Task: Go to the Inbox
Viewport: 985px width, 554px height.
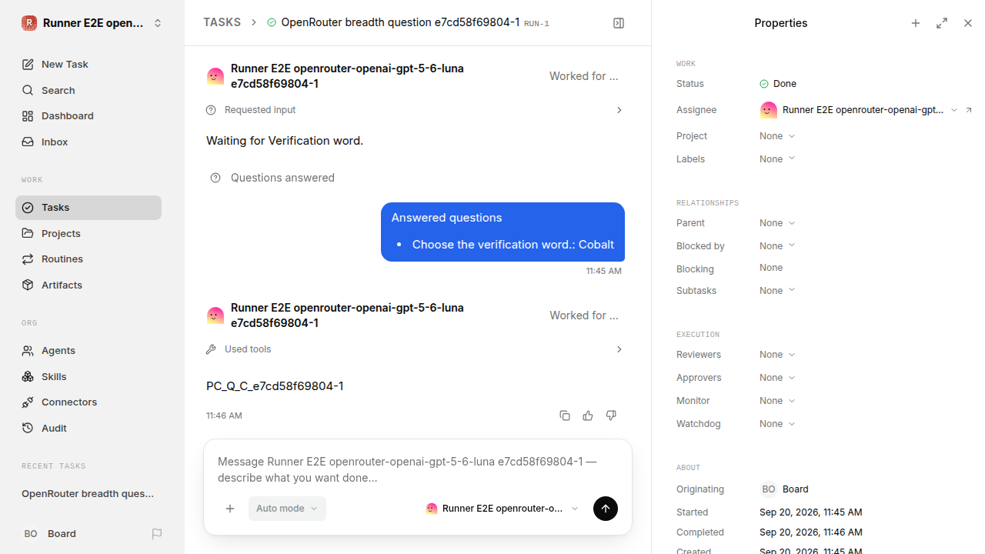Action: click(88, 142)
